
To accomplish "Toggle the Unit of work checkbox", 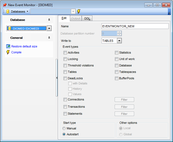I will [x=116, y=59].
